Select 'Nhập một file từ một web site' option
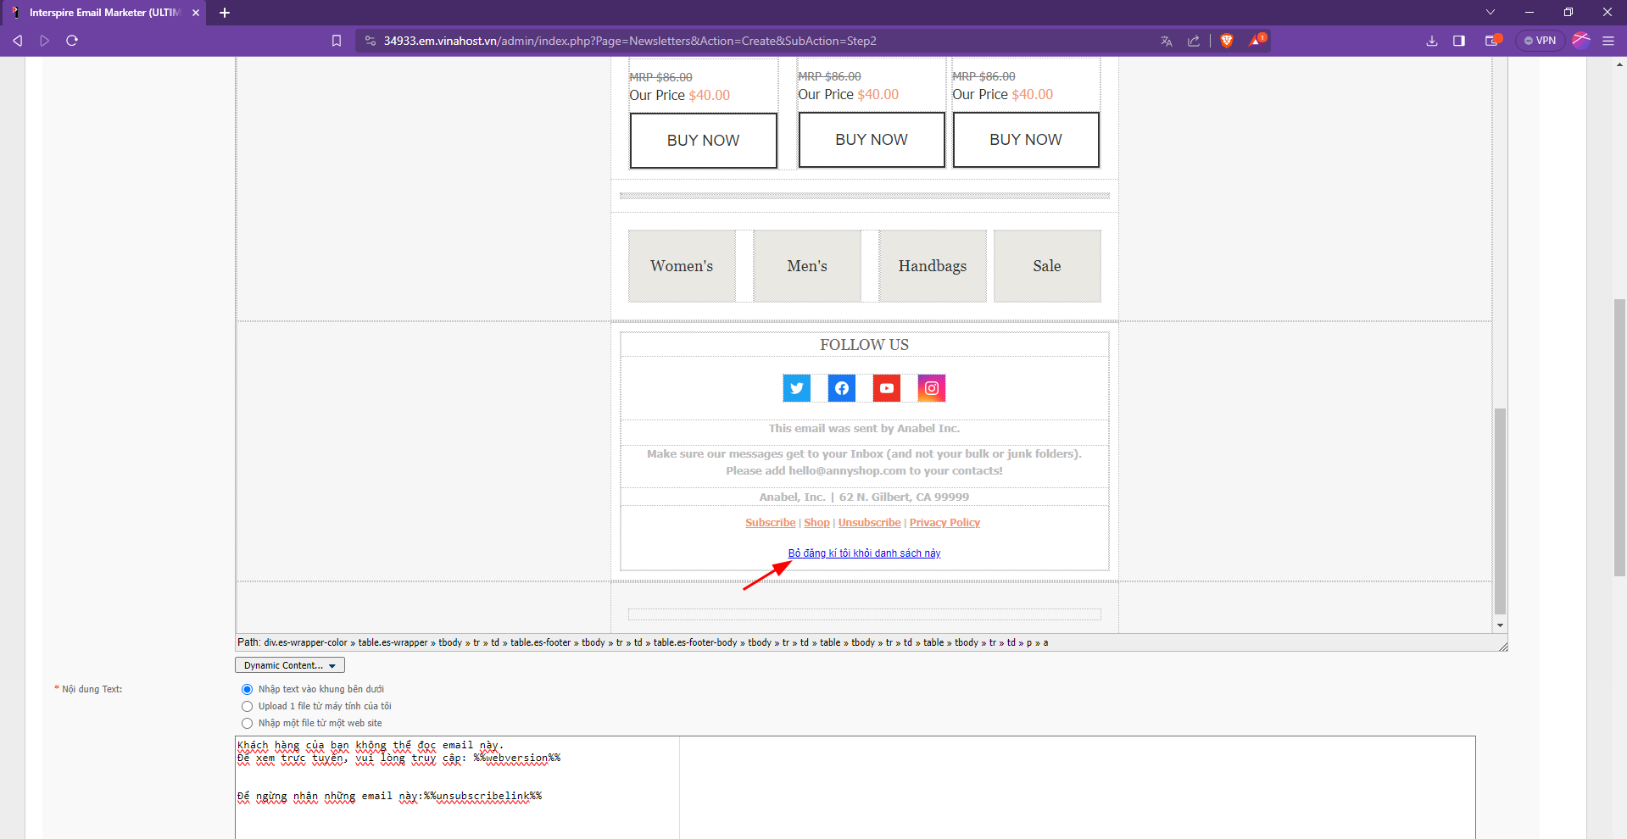1627x839 pixels. [x=248, y=723]
